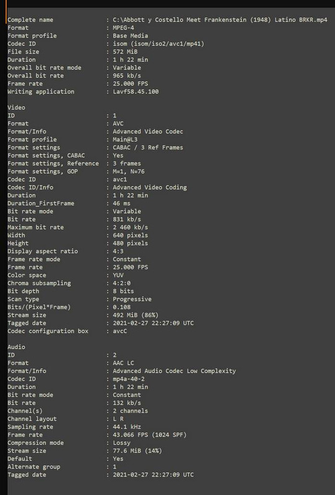This screenshot has height=495, width=335.
Task: Select the Video section heading
Action: (x=17, y=108)
